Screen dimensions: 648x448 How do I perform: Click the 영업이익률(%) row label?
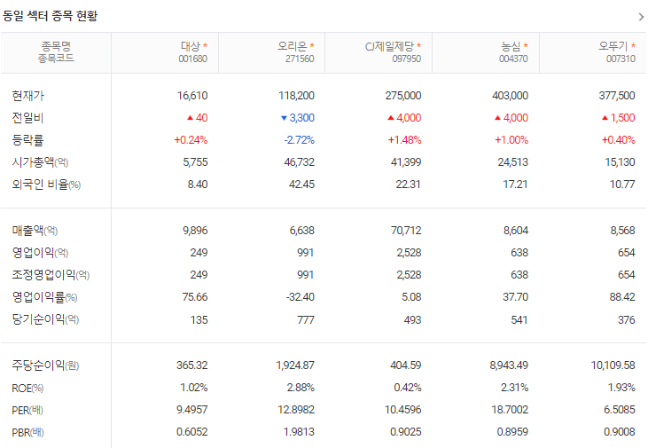(x=44, y=297)
